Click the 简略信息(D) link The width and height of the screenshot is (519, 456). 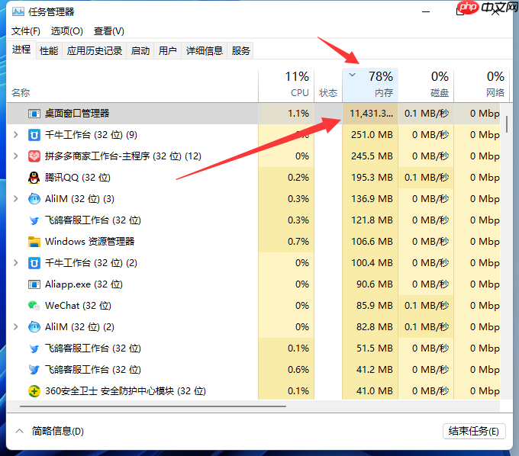point(57,431)
